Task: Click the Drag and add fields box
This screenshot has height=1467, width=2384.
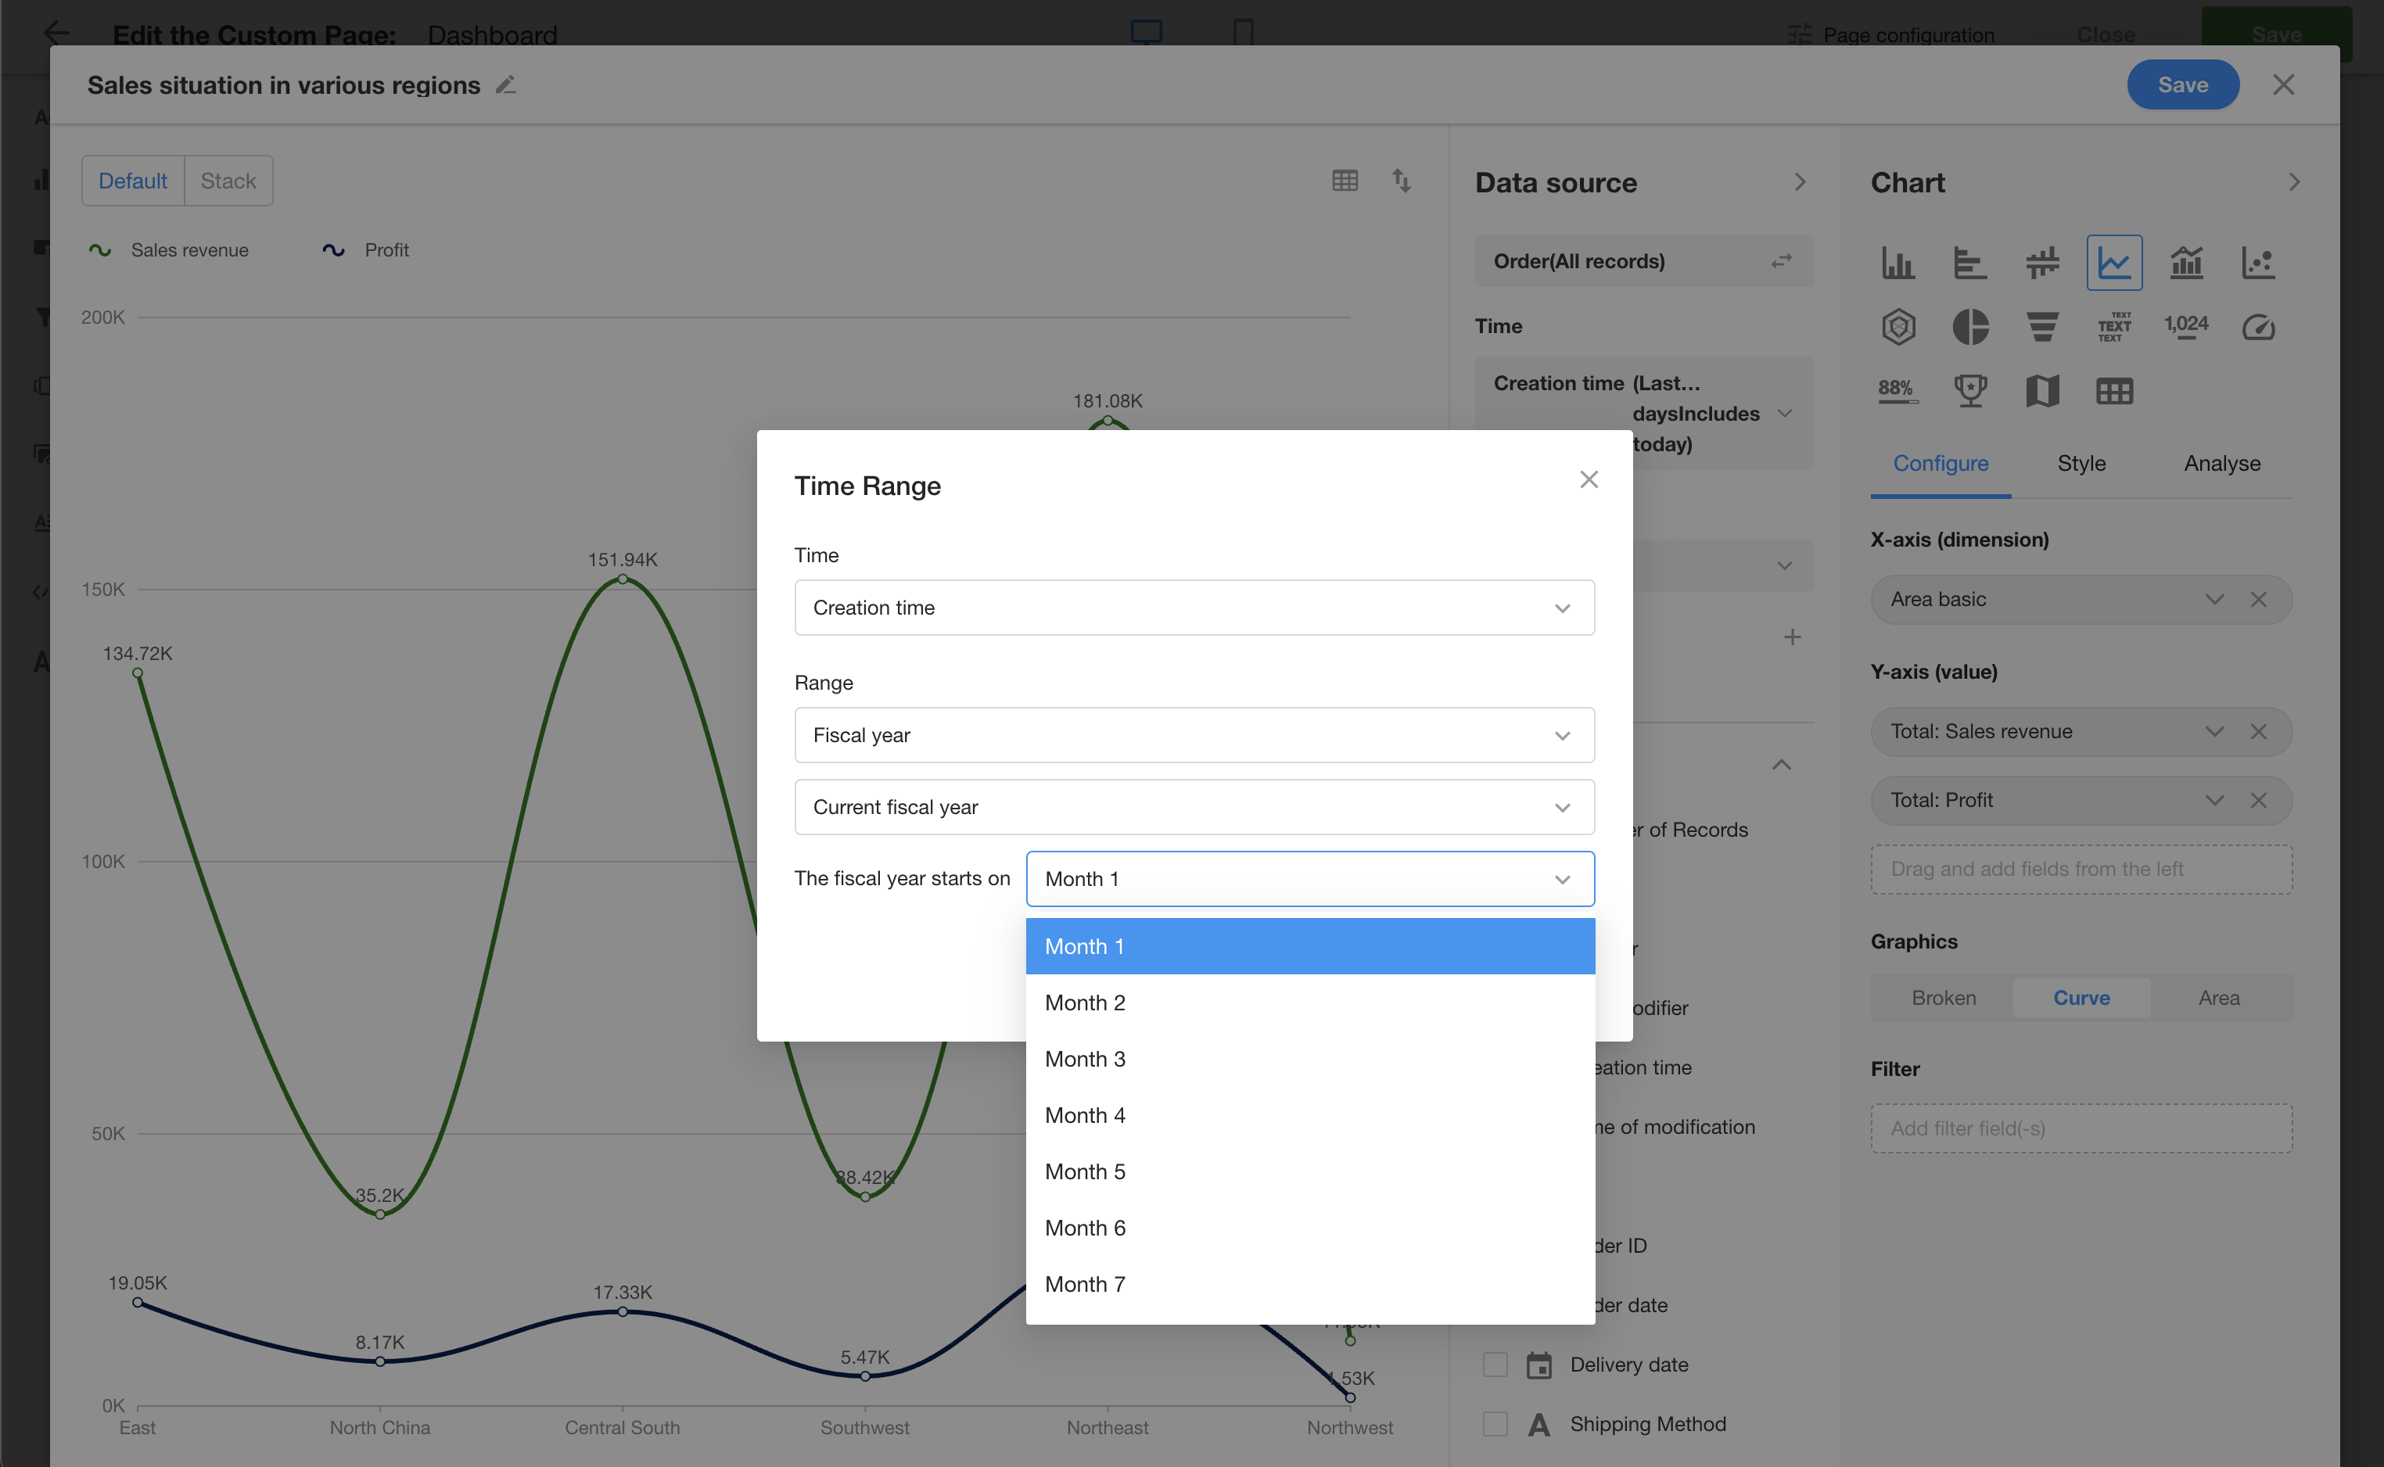Action: tap(2081, 870)
